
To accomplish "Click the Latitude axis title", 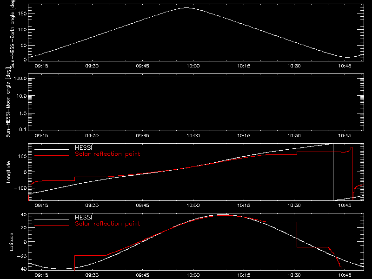I will point(11,242).
